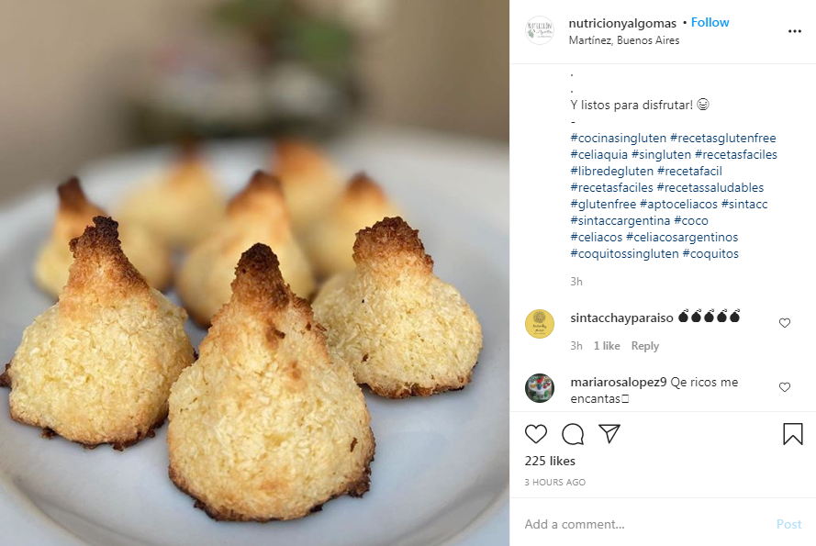View the 225 likes list
The image size is (816, 546).
[550, 461]
